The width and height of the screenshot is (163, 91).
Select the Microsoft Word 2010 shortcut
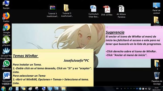[7, 78]
